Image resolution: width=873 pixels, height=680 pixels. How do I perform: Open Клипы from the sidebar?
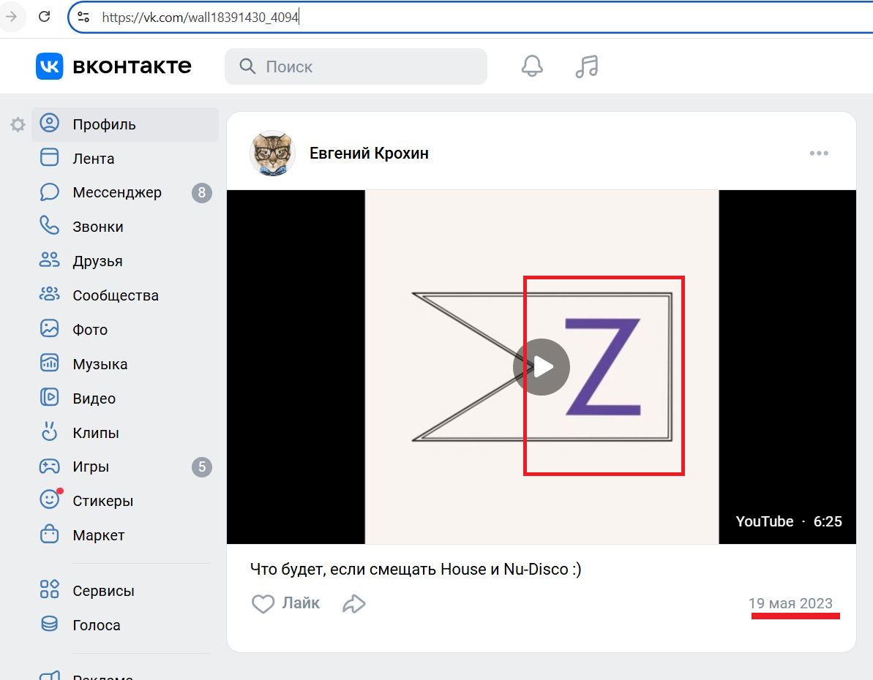pos(95,433)
